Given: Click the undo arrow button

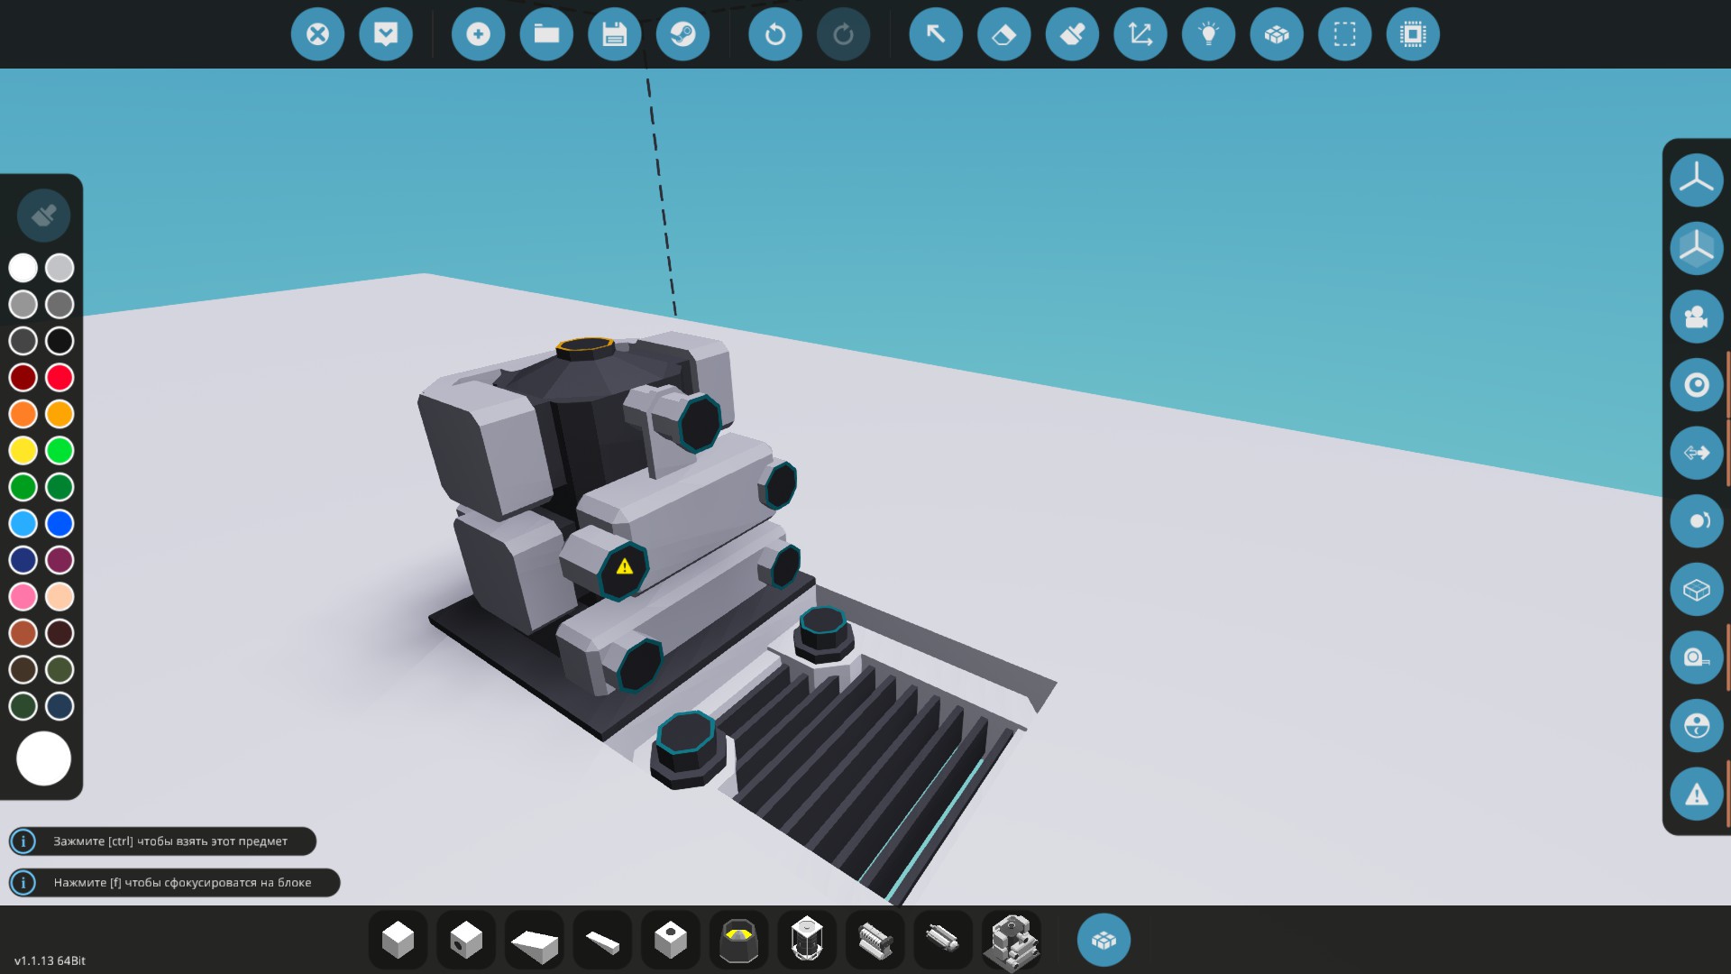Looking at the screenshot, I should point(774,34).
